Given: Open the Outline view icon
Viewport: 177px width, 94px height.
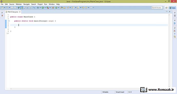Looking at the screenshot, I should pyautogui.click(x=175, y=23).
